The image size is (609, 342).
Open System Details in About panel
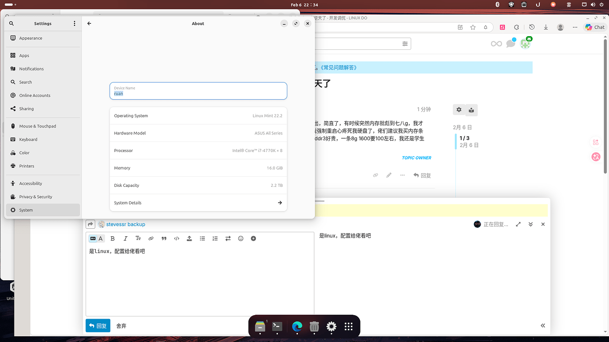(x=198, y=203)
